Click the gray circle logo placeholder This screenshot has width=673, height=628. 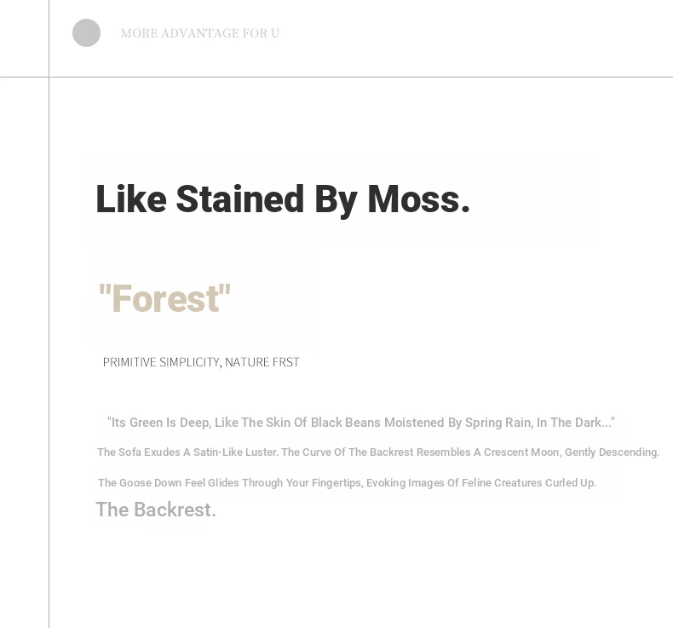(86, 32)
